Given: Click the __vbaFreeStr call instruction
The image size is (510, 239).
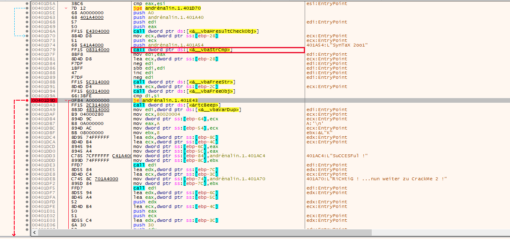Looking at the screenshot, I should point(184,82).
